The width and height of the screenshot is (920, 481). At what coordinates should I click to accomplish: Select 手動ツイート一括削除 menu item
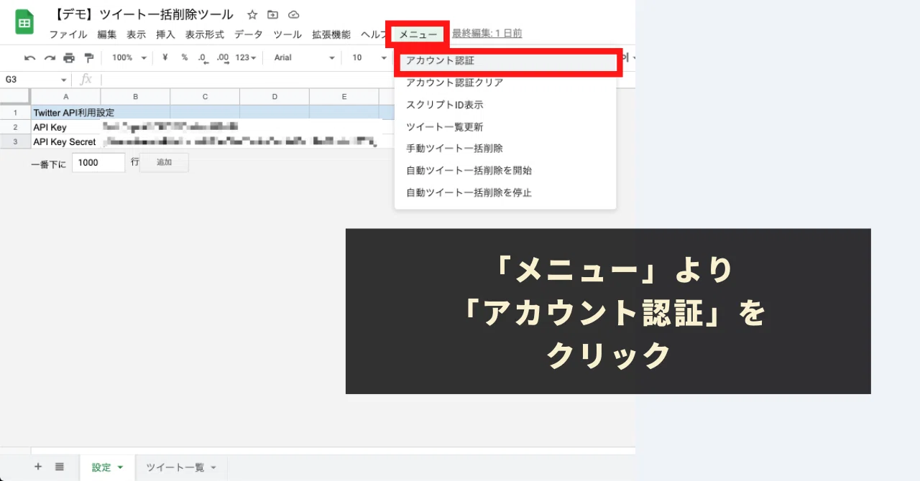505,149
